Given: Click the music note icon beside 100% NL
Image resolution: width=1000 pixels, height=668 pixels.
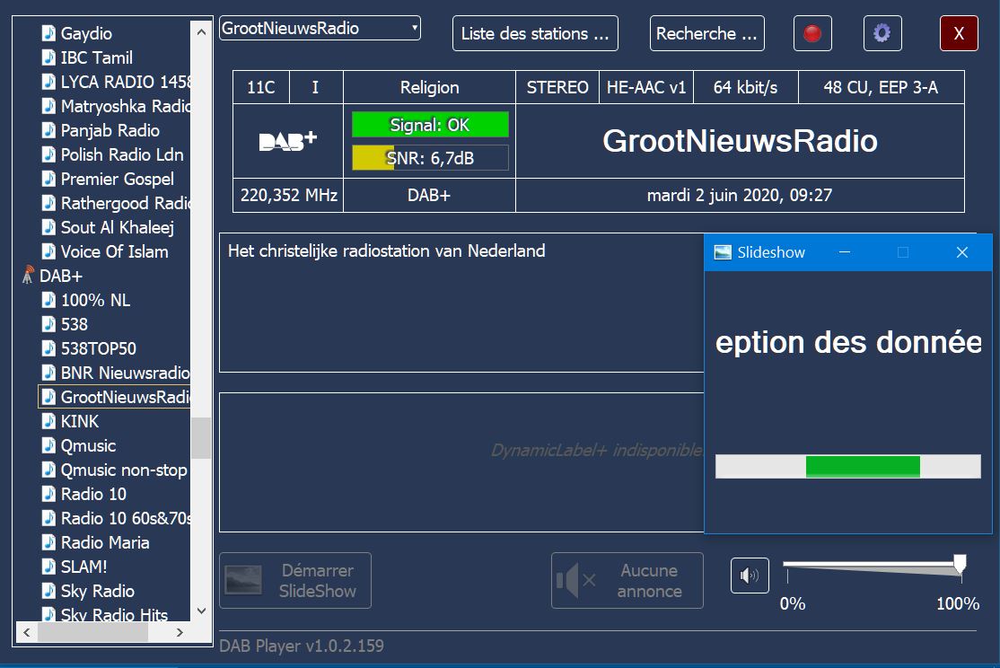Looking at the screenshot, I should point(48,300).
